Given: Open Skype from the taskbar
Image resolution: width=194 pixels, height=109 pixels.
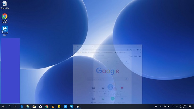Looking at the screenshot, I should coord(72,106).
